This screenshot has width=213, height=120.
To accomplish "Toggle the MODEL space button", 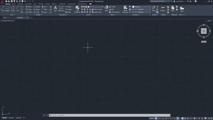I will click(x=152, y=118).
